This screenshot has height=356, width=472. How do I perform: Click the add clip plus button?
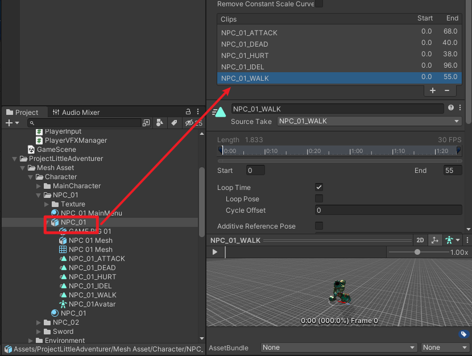[432, 90]
